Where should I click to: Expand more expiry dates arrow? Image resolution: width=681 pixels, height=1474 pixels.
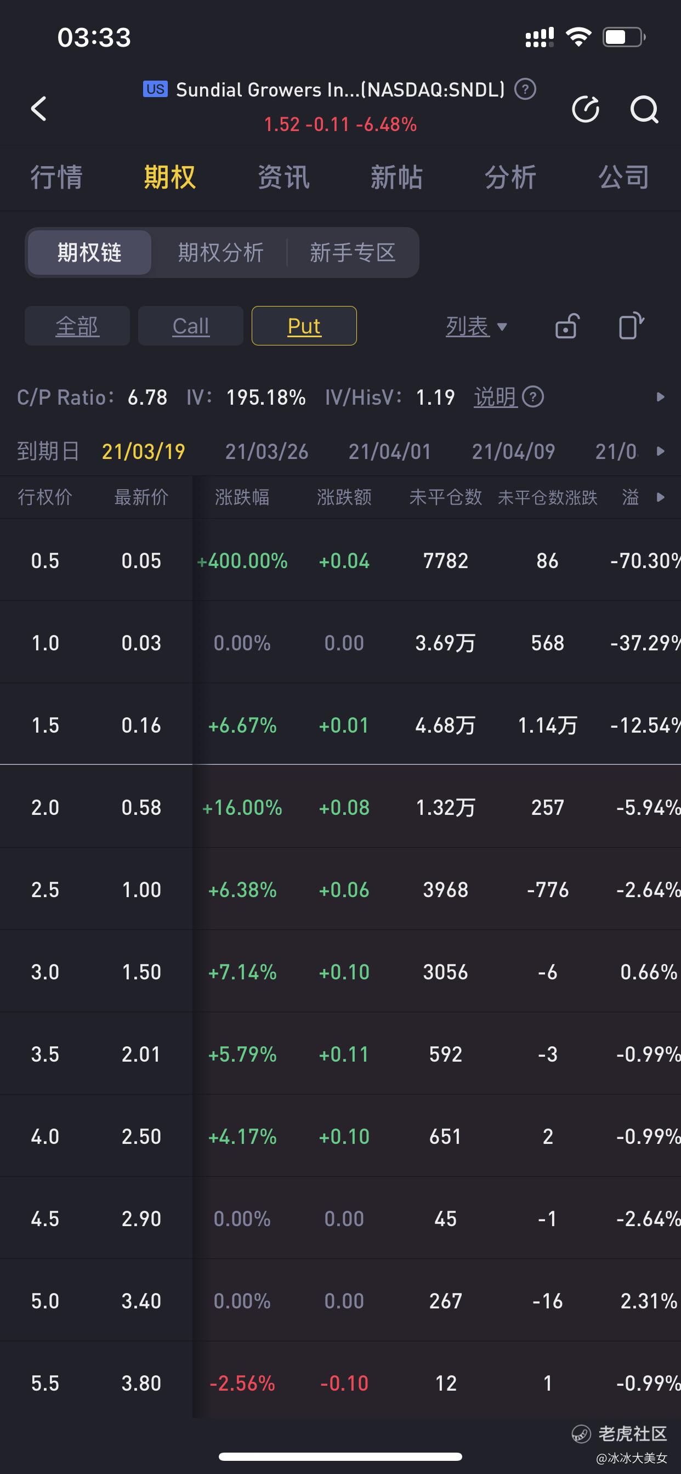(x=660, y=451)
